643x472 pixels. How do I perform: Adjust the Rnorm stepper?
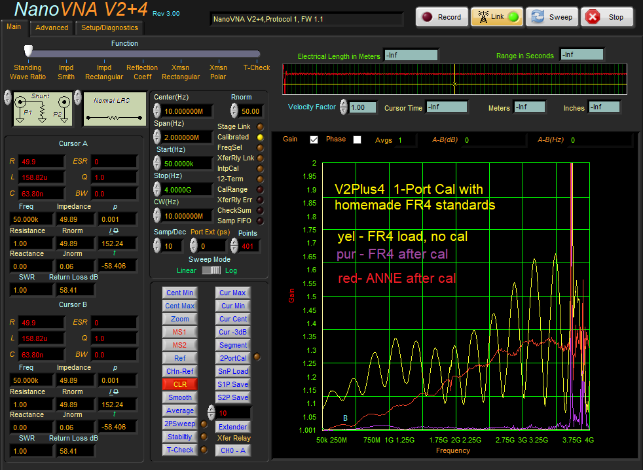coord(234,111)
